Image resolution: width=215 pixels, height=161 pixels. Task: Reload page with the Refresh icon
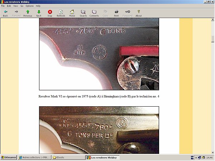click(x=61, y=12)
